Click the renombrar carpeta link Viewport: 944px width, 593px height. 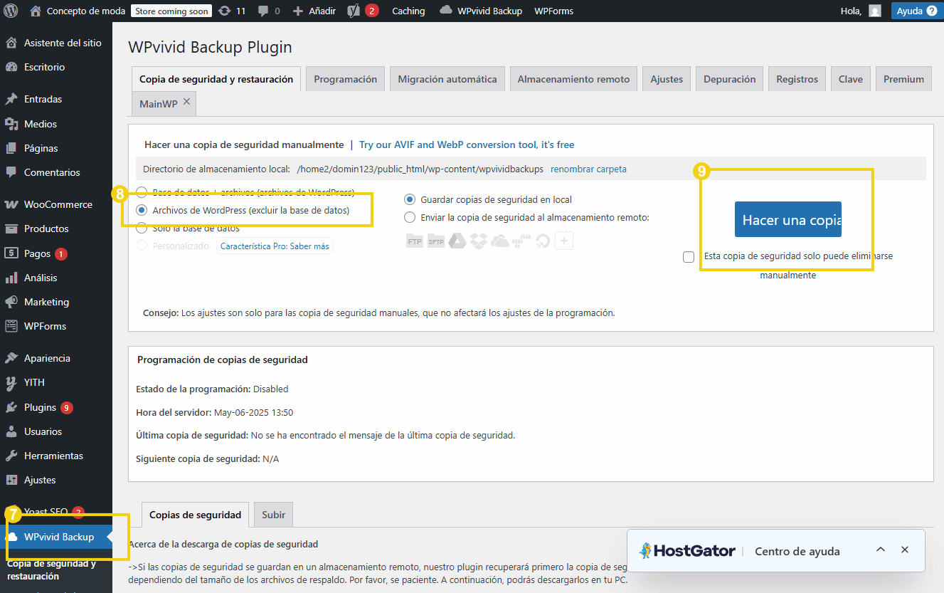(x=588, y=169)
